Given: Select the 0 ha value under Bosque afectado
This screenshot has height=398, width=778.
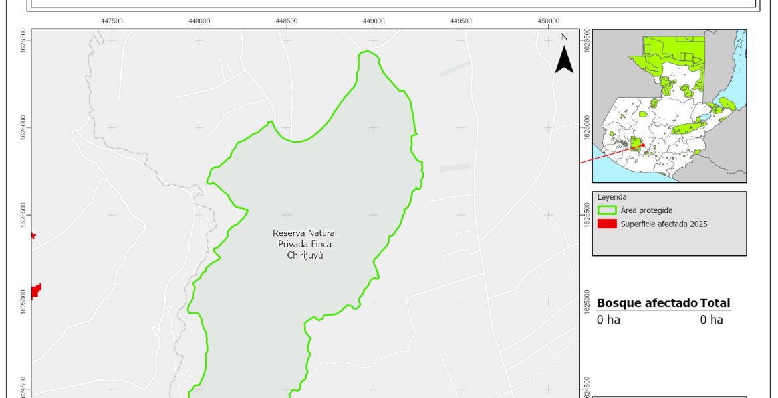Looking at the screenshot, I should click(x=608, y=320).
